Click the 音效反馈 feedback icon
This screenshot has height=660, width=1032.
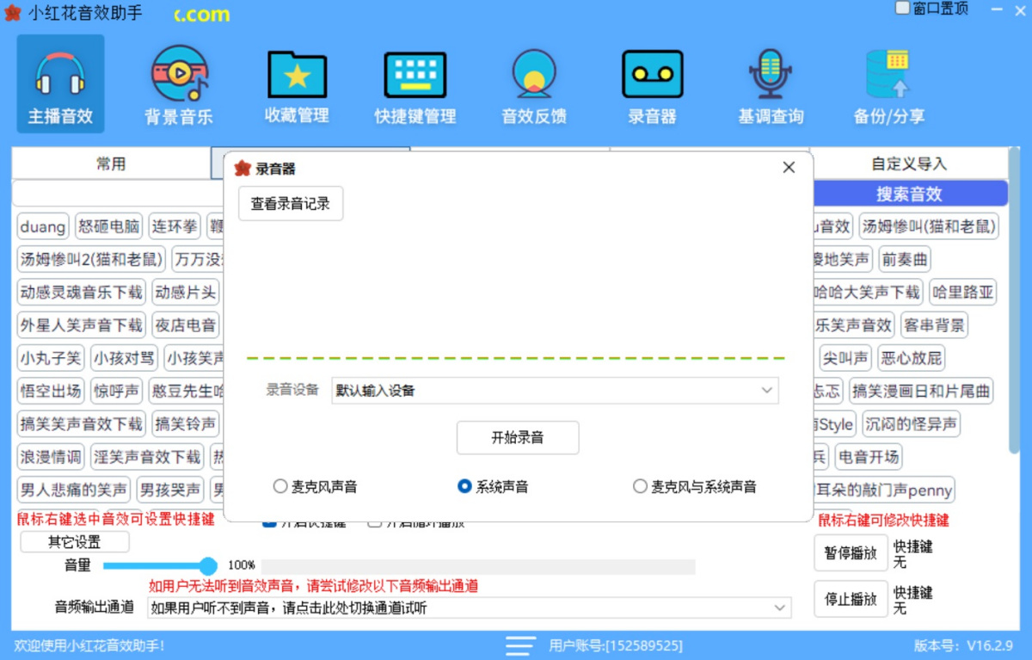(533, 83)
